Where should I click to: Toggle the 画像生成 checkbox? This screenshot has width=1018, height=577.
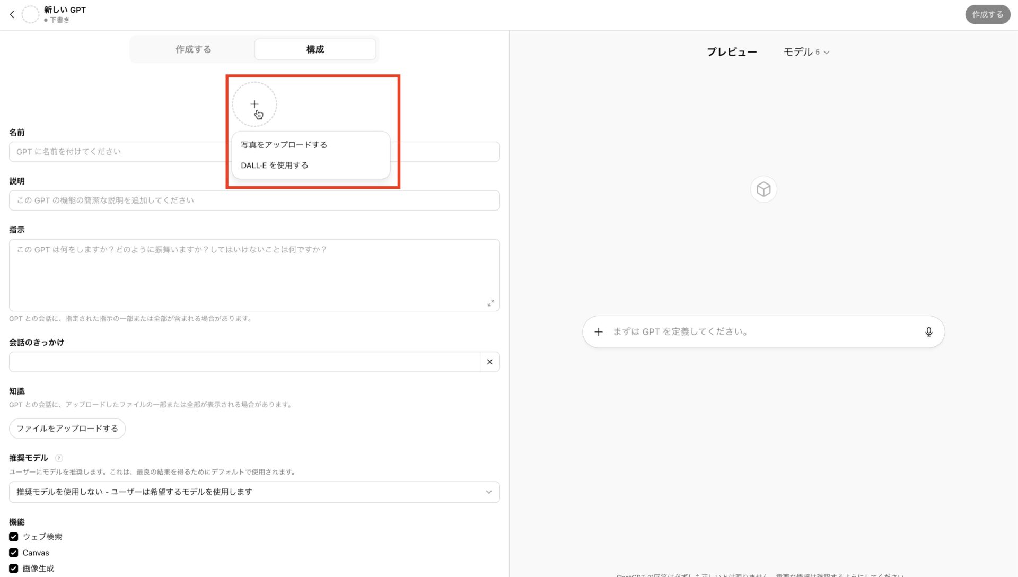13,568
